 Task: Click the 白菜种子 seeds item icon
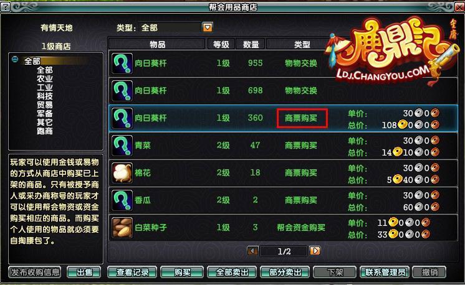(122, 228)
